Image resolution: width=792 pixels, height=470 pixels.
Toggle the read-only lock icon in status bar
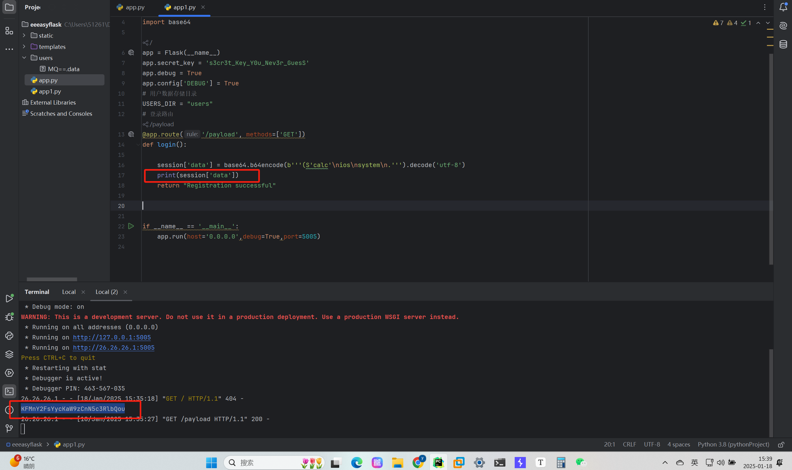781,445
